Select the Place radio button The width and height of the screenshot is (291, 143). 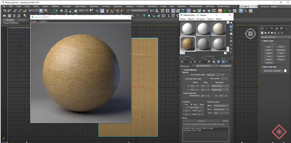pyautogui.click(x=199, y=105)
